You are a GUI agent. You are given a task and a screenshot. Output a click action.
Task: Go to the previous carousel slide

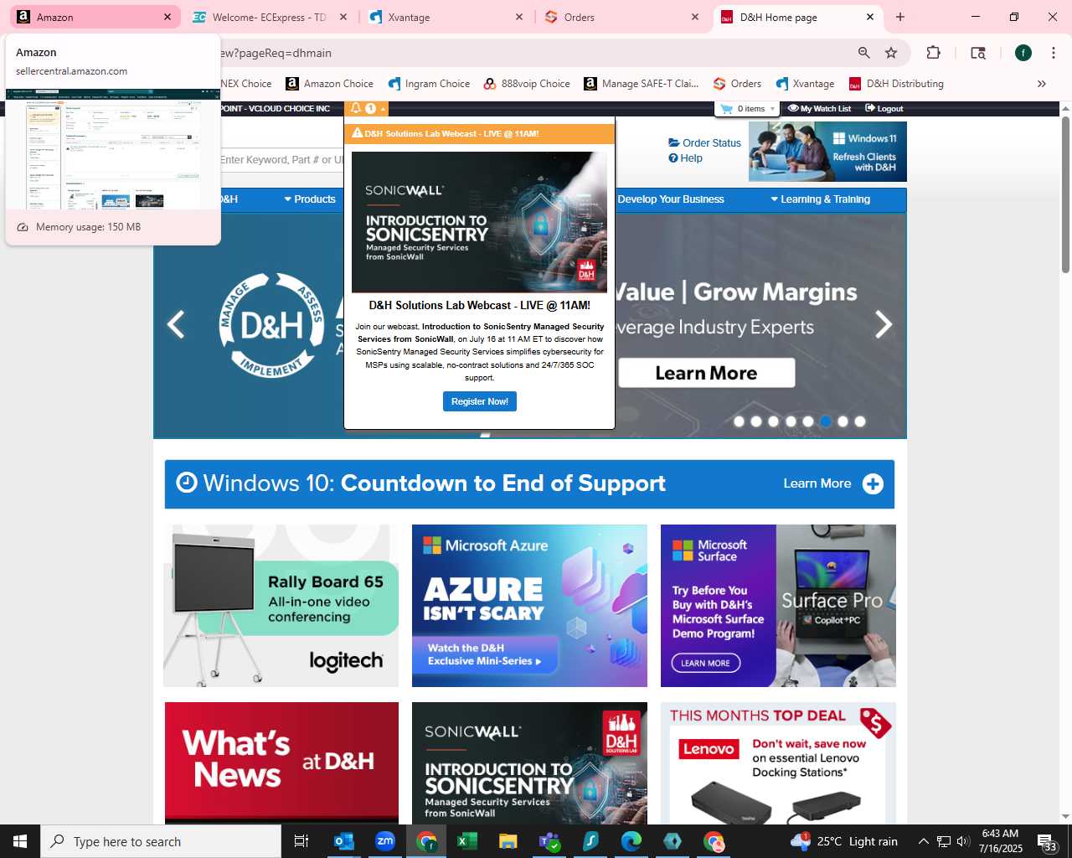(x=176, y=324)
